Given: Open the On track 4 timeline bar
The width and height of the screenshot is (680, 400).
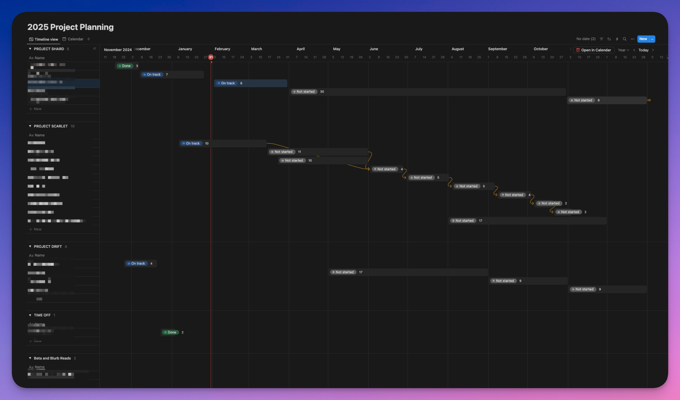Looking at the screenshot, I should click(x=141, y=263).
